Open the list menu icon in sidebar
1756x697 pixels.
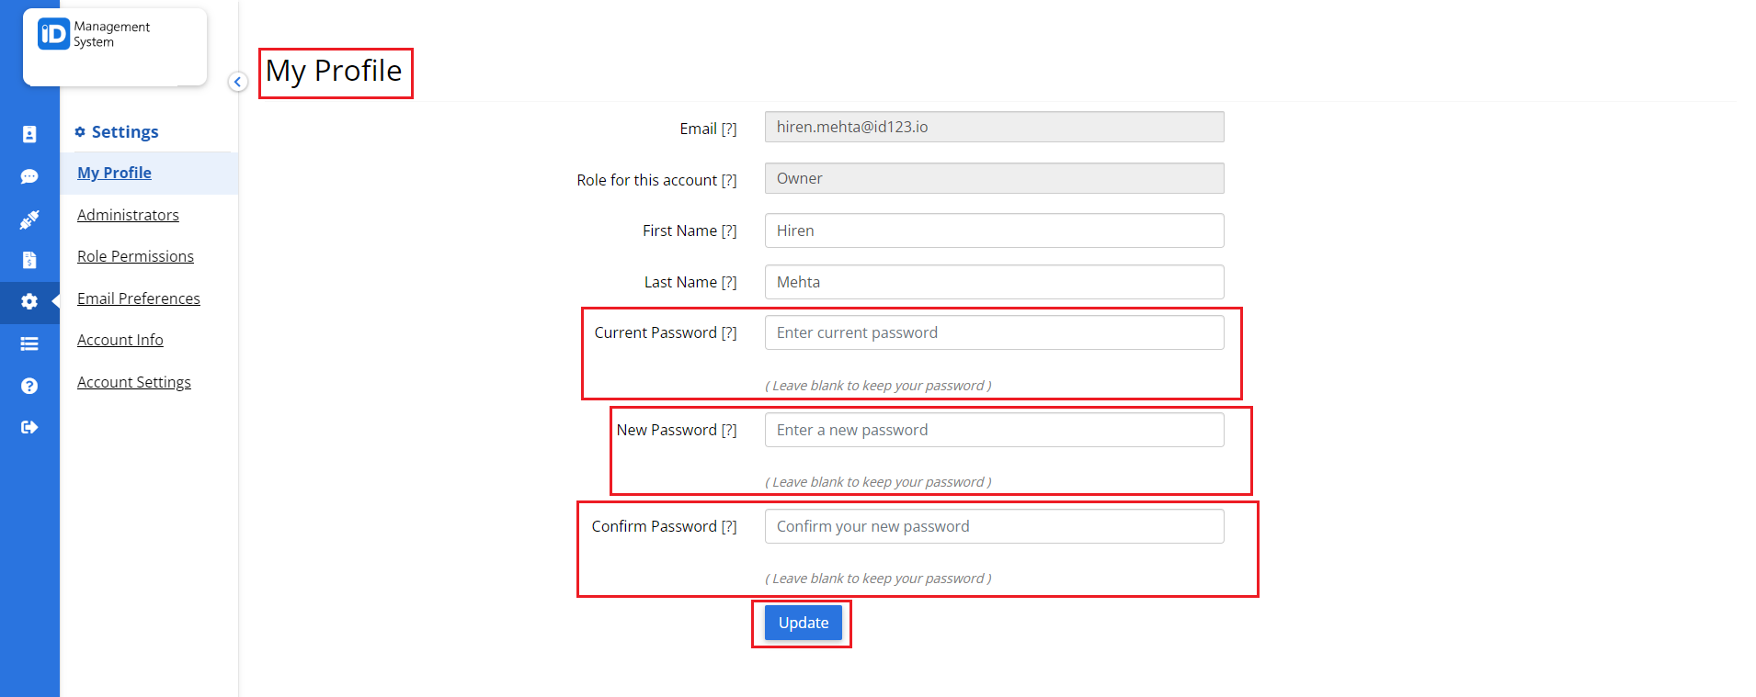tap(29, 343)
